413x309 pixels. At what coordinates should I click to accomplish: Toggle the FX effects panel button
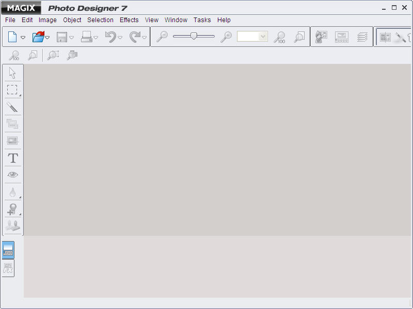pyautogui.click(x=8, y=268)
